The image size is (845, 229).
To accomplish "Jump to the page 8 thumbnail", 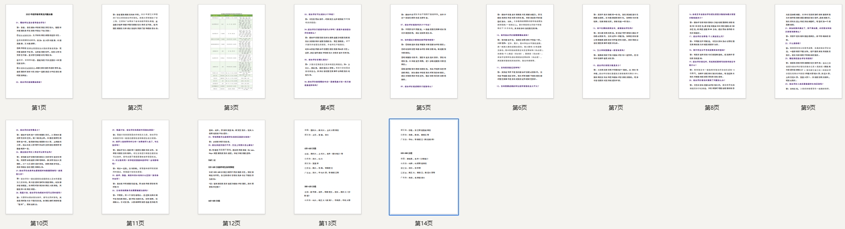I will click(x=712, y=52).
